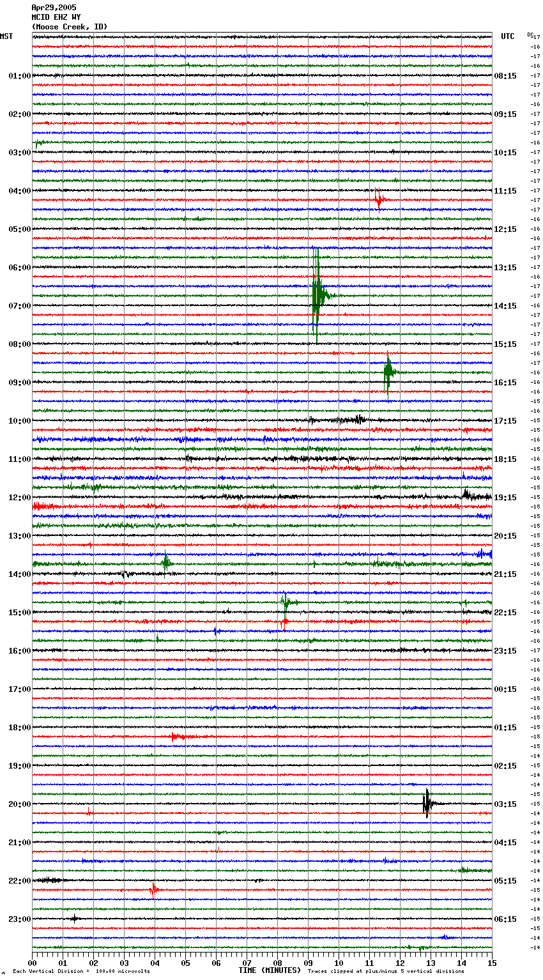Select the 03:00 MST time label
Image resolution: width=543 pixels, height=980 pixels.
20,153
